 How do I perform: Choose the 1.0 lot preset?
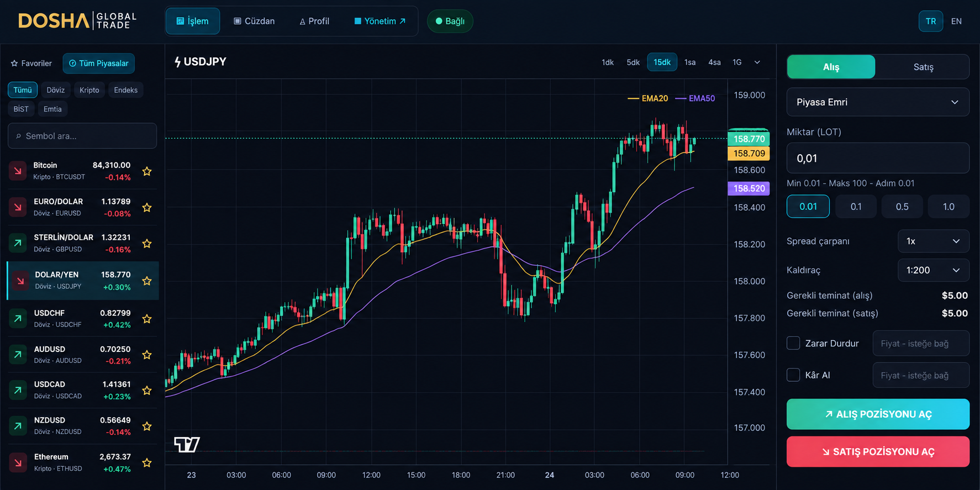949,207
